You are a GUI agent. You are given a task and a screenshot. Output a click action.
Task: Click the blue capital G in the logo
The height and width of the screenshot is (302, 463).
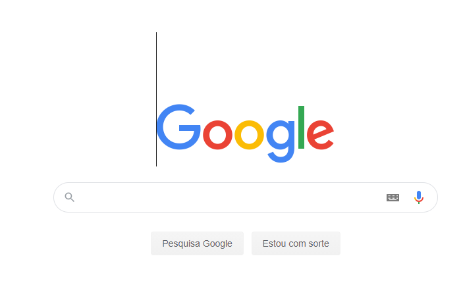178,127
